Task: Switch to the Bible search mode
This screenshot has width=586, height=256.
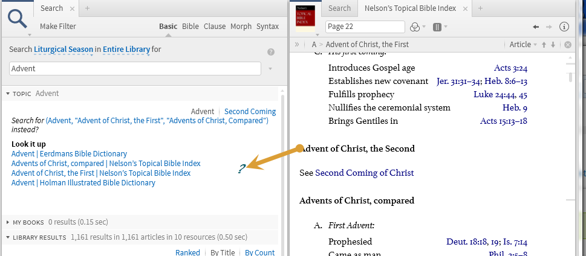Action: click(190, 27)
